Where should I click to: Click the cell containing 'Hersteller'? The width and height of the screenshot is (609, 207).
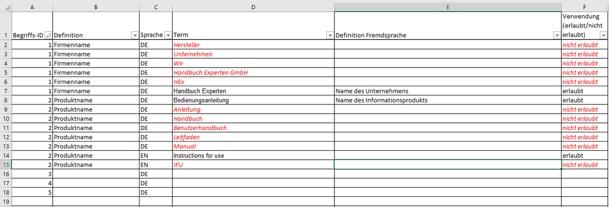click(253, 45)
